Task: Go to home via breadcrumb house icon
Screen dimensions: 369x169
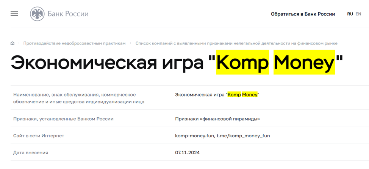Action: point(13,43)
